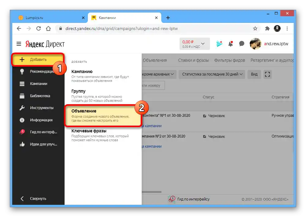The image size is (306, 217).
Task: Go forward in browser
Action: pyautogui.click(x=29, y=28)
